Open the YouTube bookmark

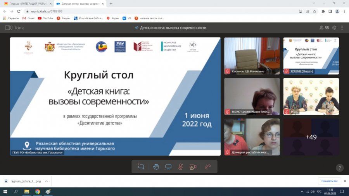[x=45, y=18]
